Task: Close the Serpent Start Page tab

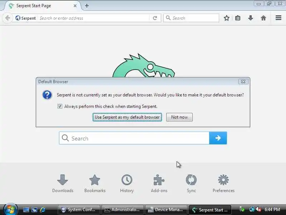Action: 75,6
